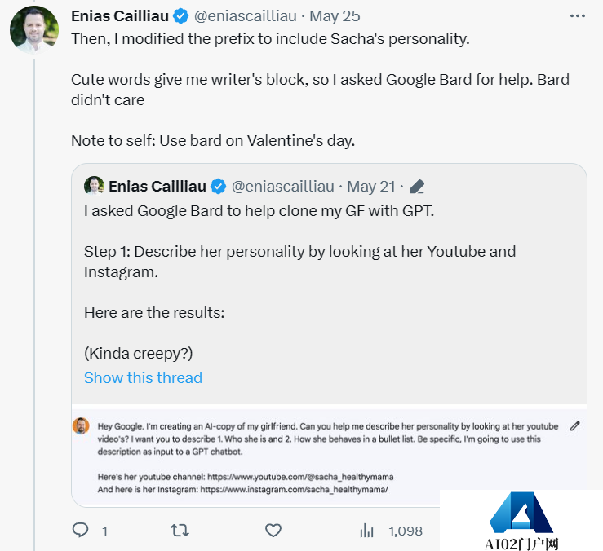
Task: Click the Bard prompt text in the embedded image
Action: coord(326,439)
